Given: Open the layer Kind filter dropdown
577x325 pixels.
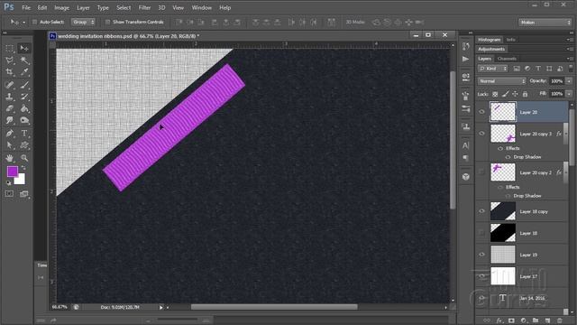Looking at the screenshot, I should [493, 69].
